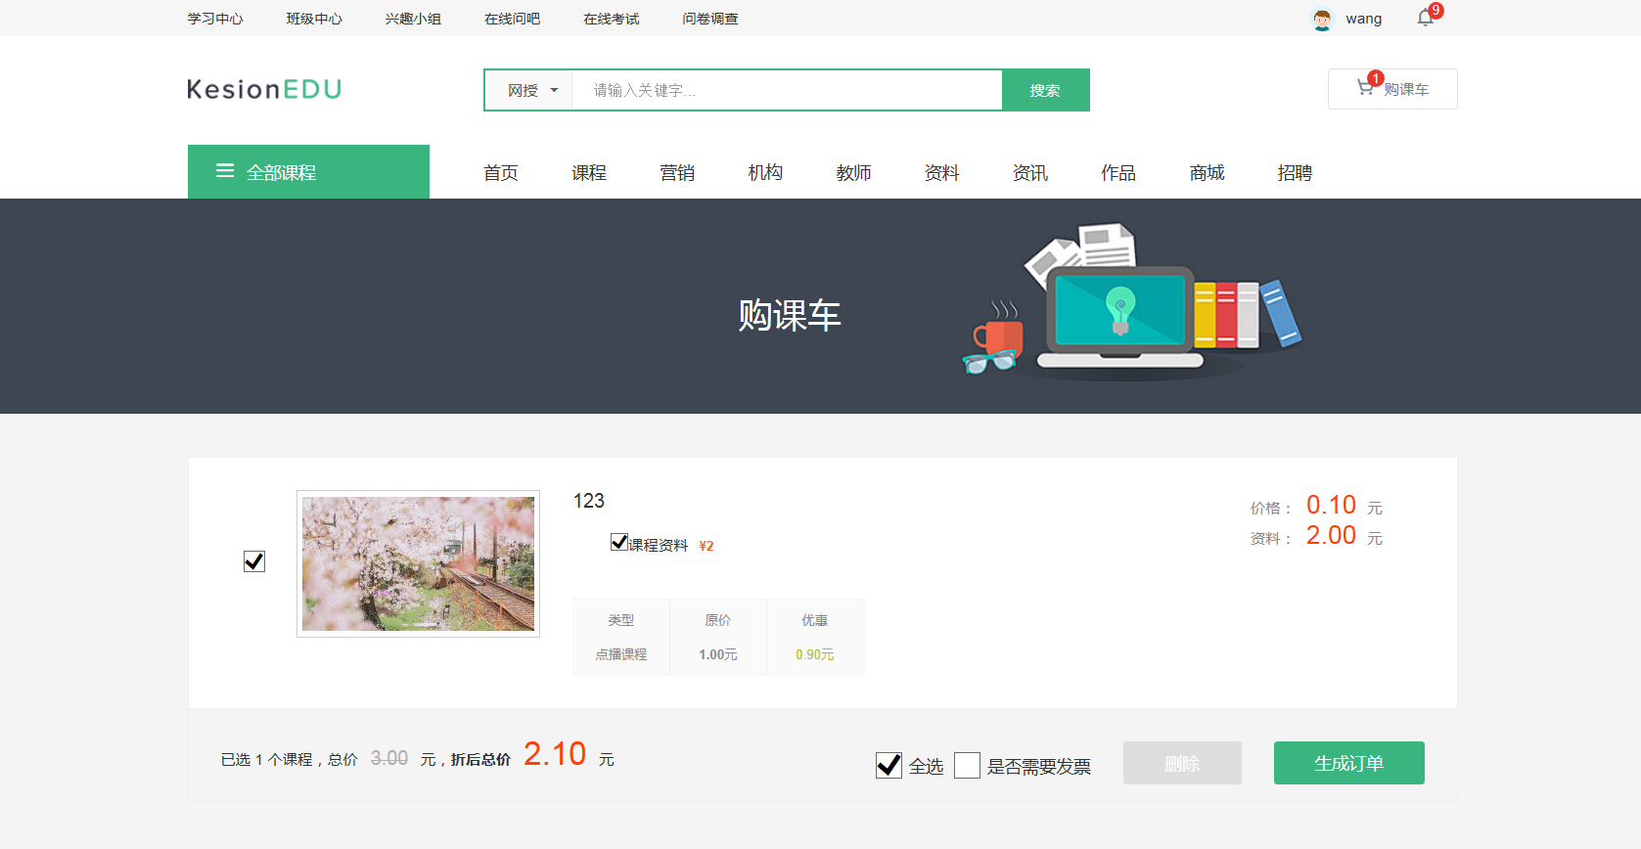Open the 资讯 navigation item
Image resolution: width=1641 pixels, height=849 pixels.
pyautogui.click(x=1030, y=173)
